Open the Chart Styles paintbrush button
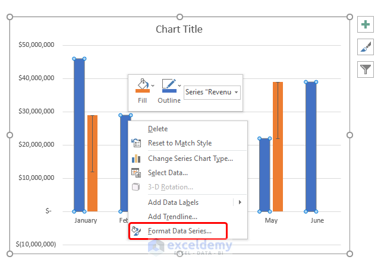 click(x=365, y=47)
